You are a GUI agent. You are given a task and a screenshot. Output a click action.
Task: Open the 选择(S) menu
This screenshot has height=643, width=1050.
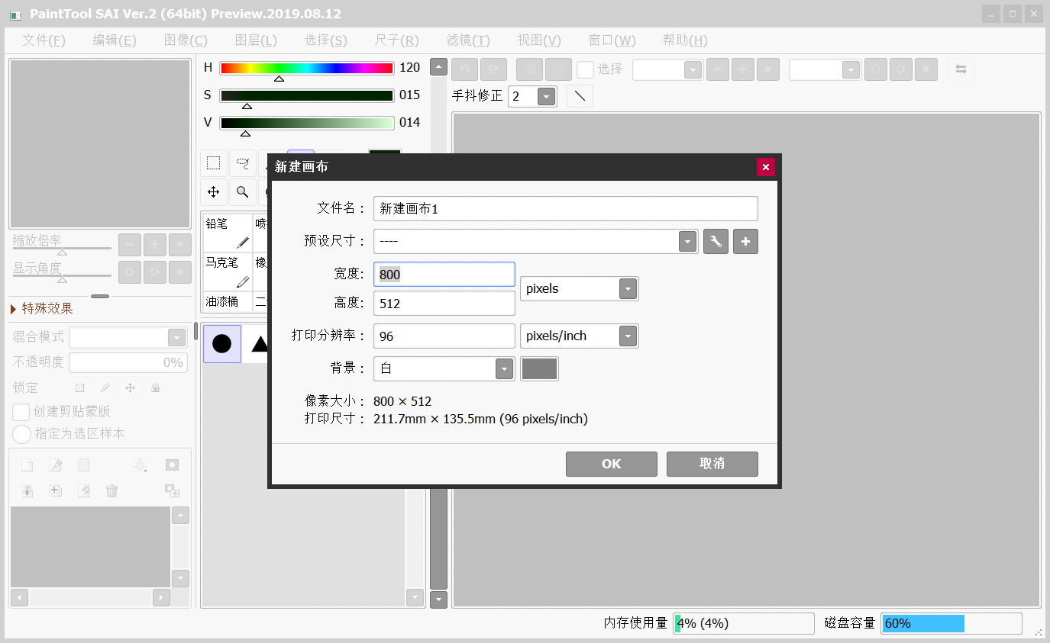click(326, 40)
